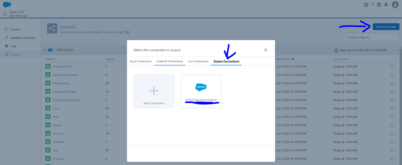This screenshot has width=402, height=165.
Task: Collapse the SFDC_LOCAL connection section
Action: (45, 50)
